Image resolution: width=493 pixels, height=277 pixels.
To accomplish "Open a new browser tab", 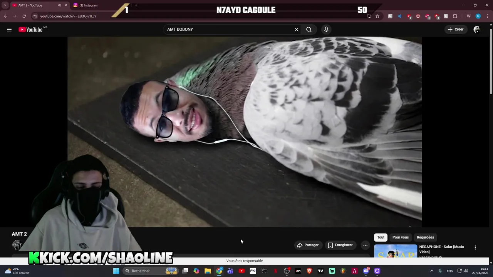I will click(x=136, y=5).
